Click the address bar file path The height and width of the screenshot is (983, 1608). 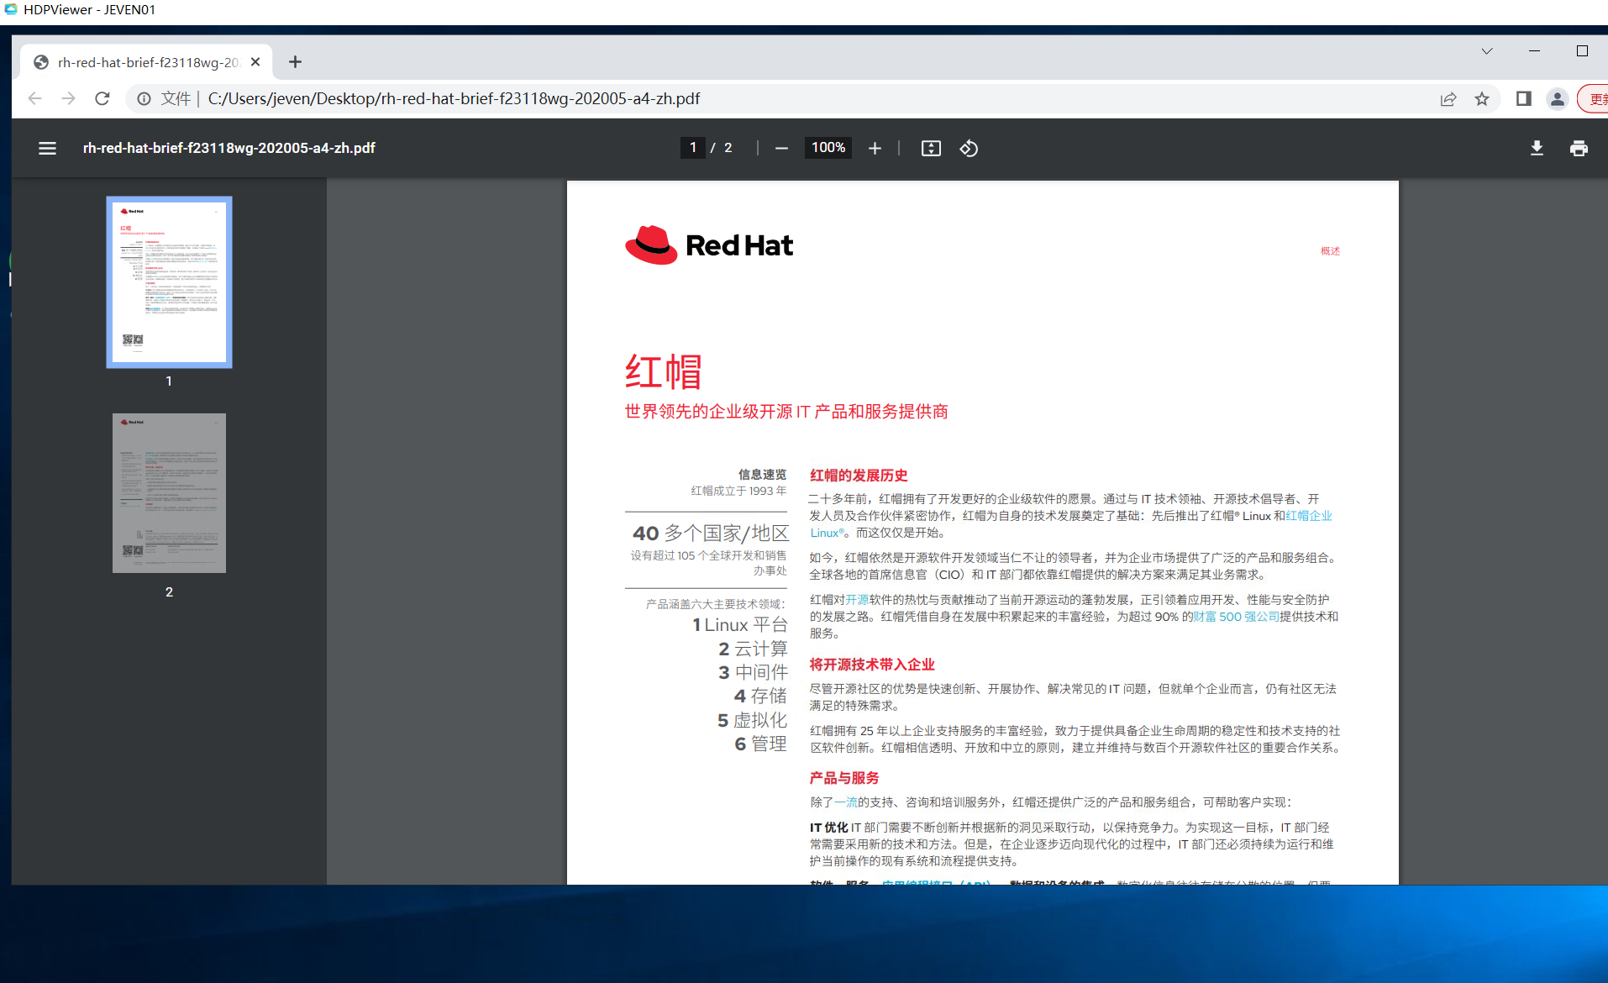(x=454, y=98)
